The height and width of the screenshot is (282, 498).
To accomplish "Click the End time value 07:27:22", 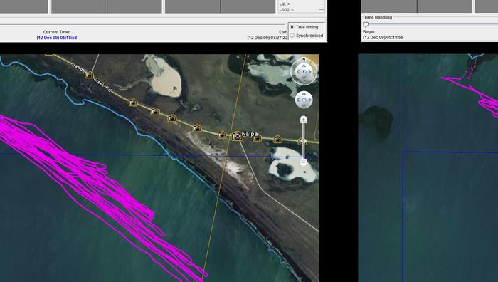I will 267,38.
